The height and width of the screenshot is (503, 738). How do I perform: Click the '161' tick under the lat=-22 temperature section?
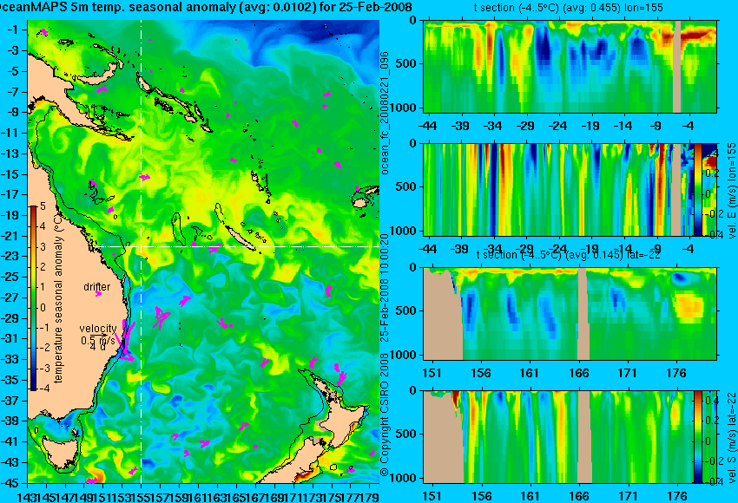[x=530, y=373]
